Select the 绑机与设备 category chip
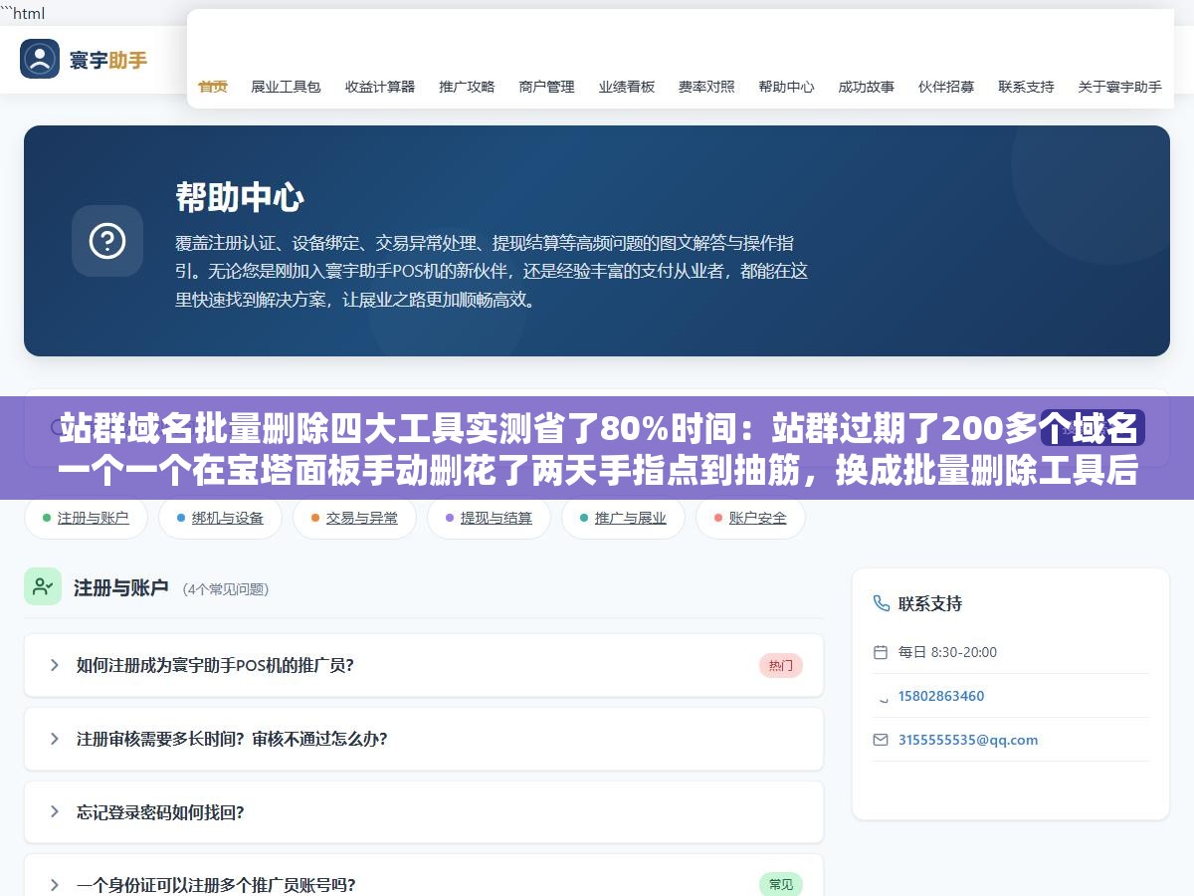 220,518
